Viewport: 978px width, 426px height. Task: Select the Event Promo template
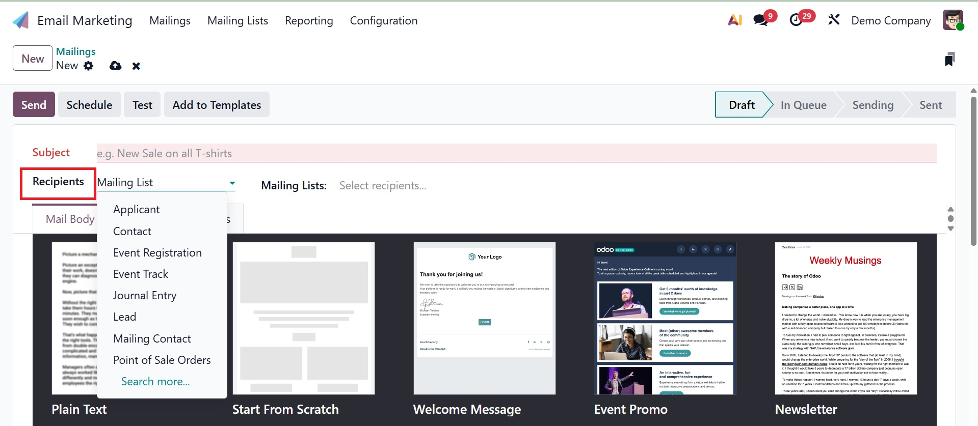point(666,319)
